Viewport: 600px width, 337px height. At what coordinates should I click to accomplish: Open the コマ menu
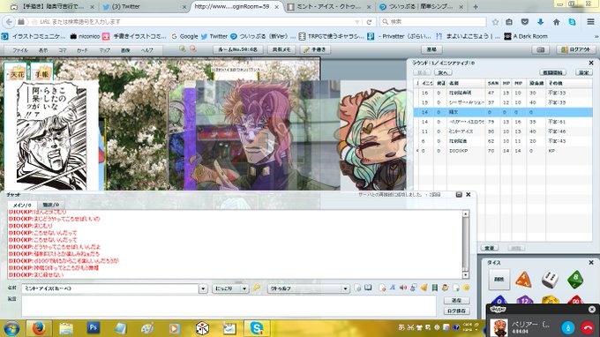click(63, 50)
